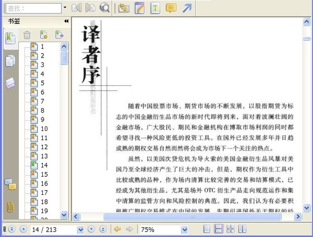Select the blue arrow drawing tool

point(187,8)
